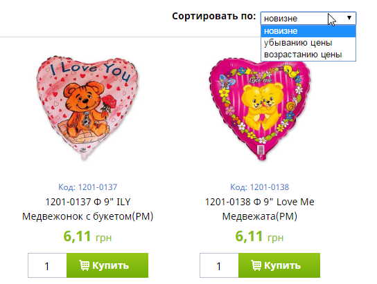
Task: Click the pink Love Me balloon image
Action: coord(260,109)
